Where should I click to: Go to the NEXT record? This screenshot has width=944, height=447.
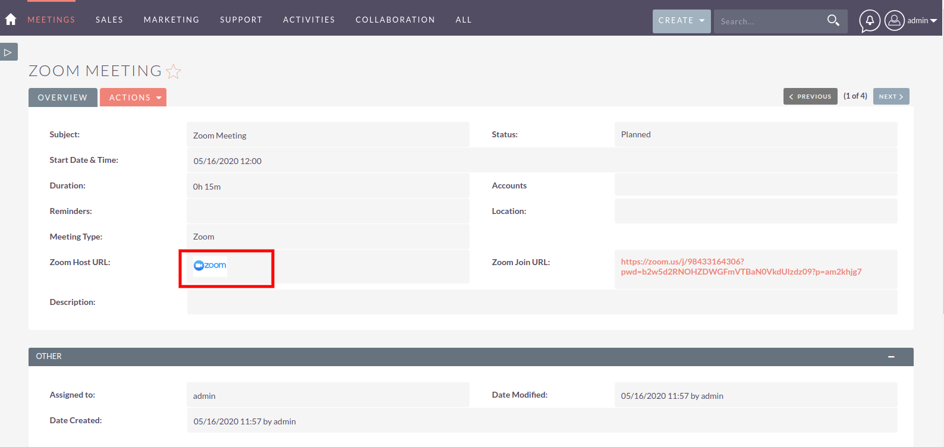(891, 96)
